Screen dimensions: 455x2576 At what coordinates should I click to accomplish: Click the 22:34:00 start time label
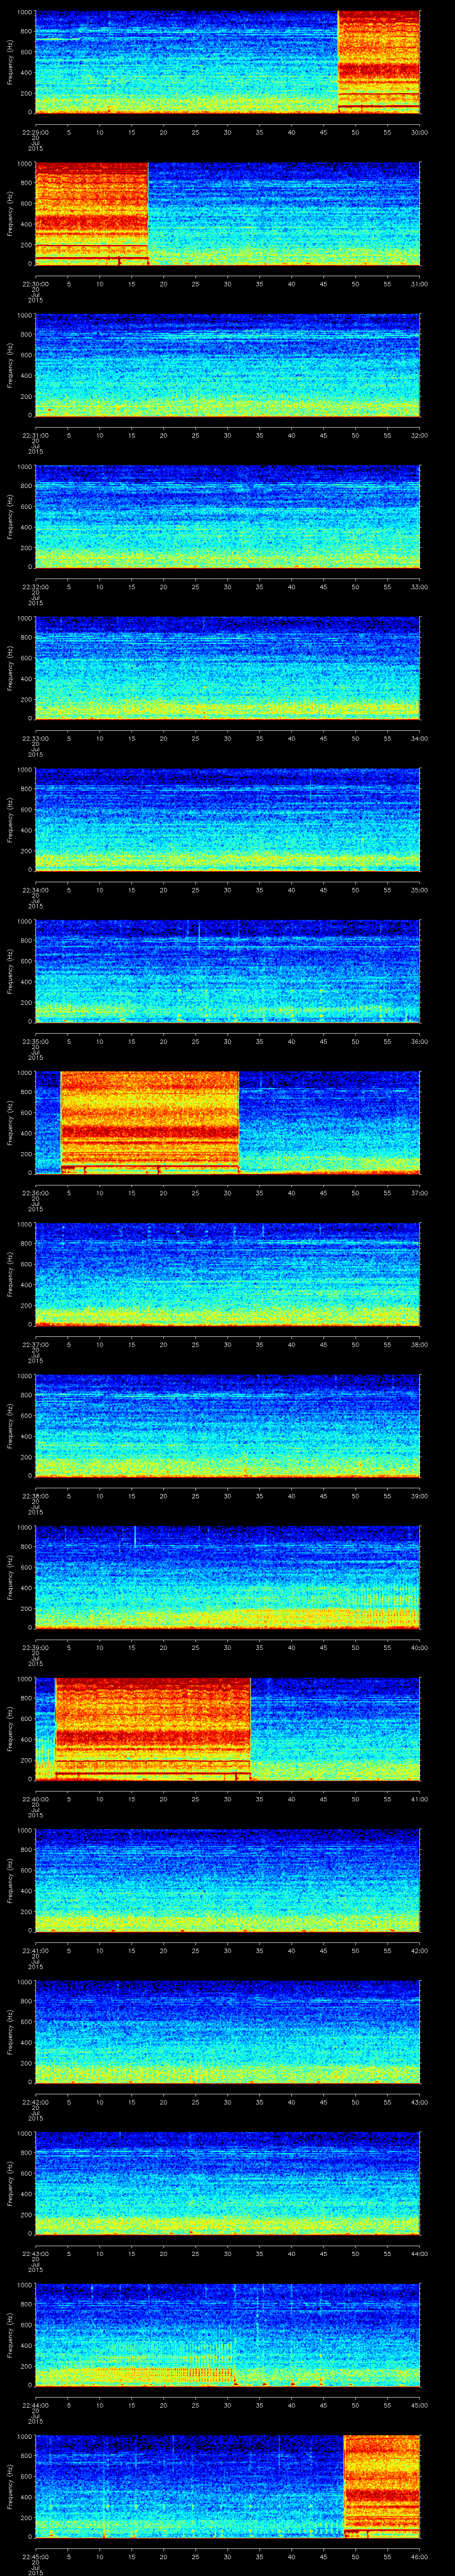35,890
